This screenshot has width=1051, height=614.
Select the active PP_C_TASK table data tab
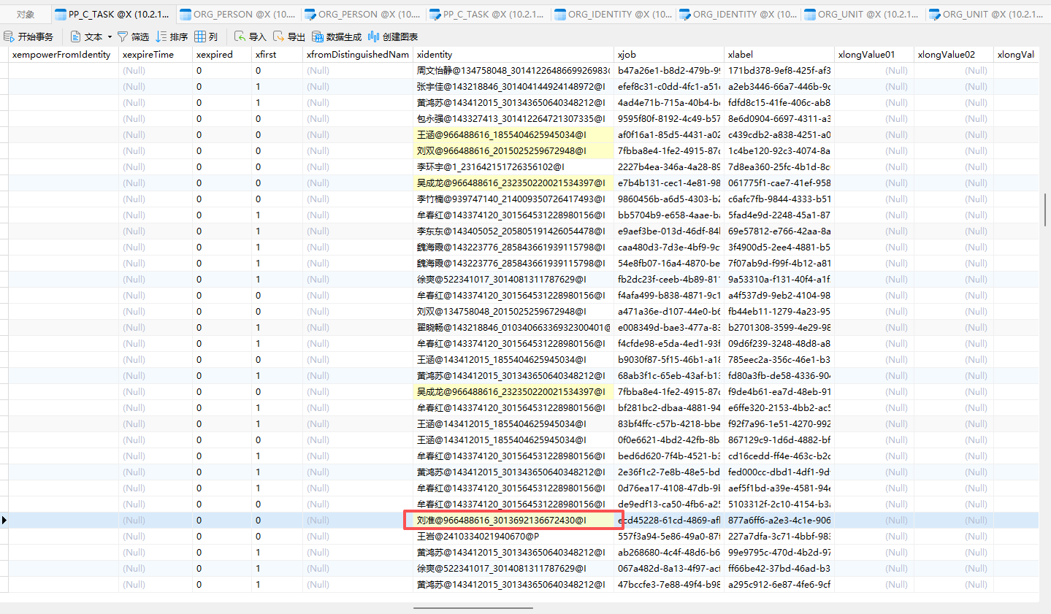click(x=113, y=14)
